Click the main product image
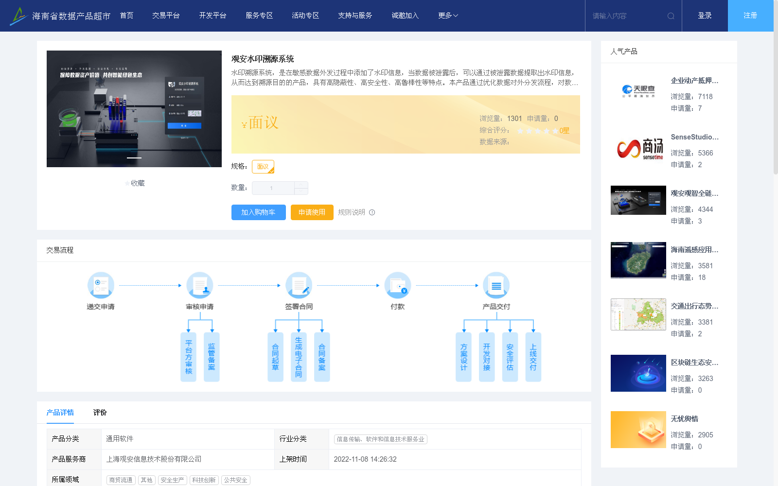The height and width of the screenshot is (486, 778). tap(134, 109)
